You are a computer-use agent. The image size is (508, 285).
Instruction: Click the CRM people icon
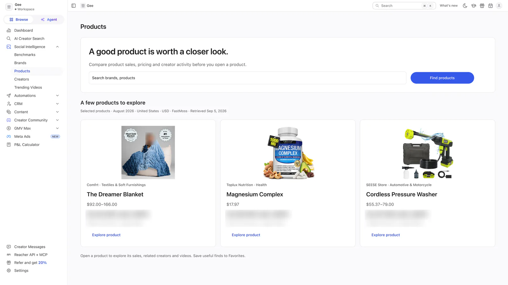9,104
